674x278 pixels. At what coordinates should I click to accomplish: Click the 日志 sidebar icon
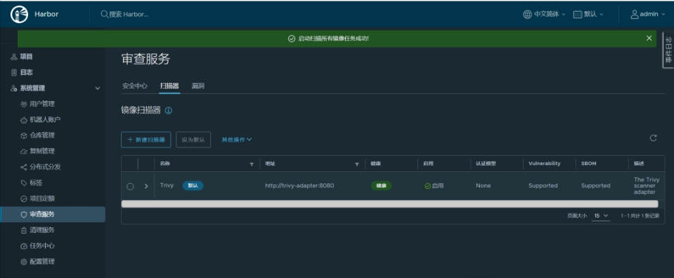(x=14, y=72)
